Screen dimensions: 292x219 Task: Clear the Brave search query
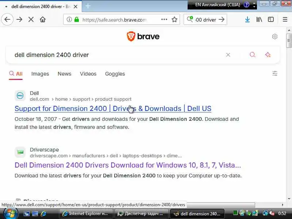(228, 55)
